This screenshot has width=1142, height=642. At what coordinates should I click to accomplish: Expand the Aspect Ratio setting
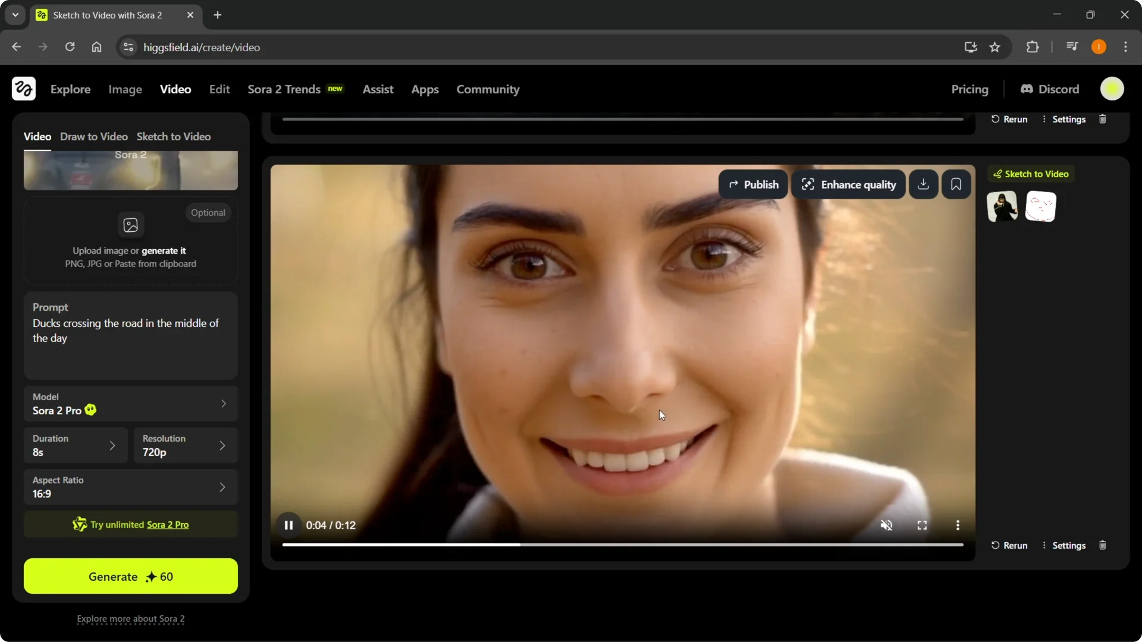point(130,487)
